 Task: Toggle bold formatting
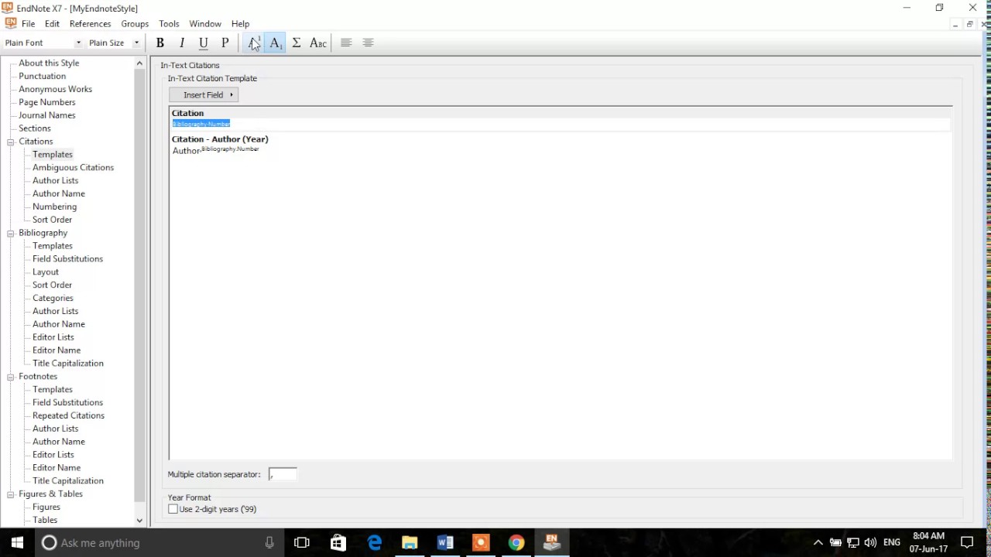(160, 43)
